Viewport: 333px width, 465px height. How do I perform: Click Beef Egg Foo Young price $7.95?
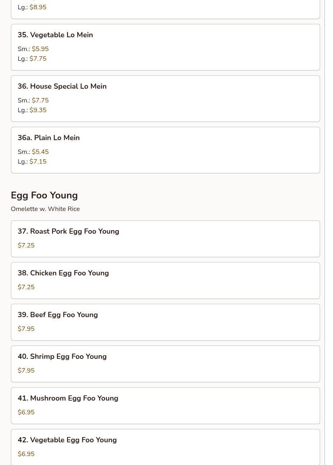click(x=26, y=328)
